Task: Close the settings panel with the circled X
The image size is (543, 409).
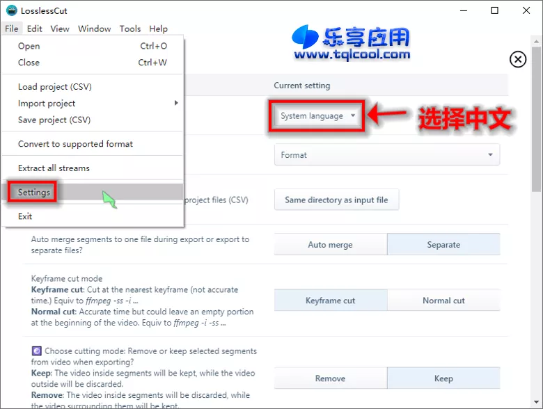Action: [x=518, y=60]
